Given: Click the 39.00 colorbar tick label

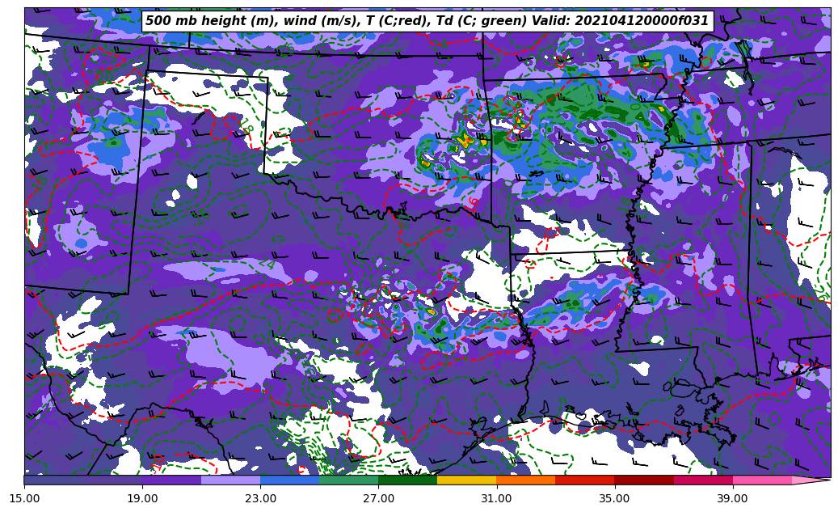Looking at the screenshot, I should (732, 498).
